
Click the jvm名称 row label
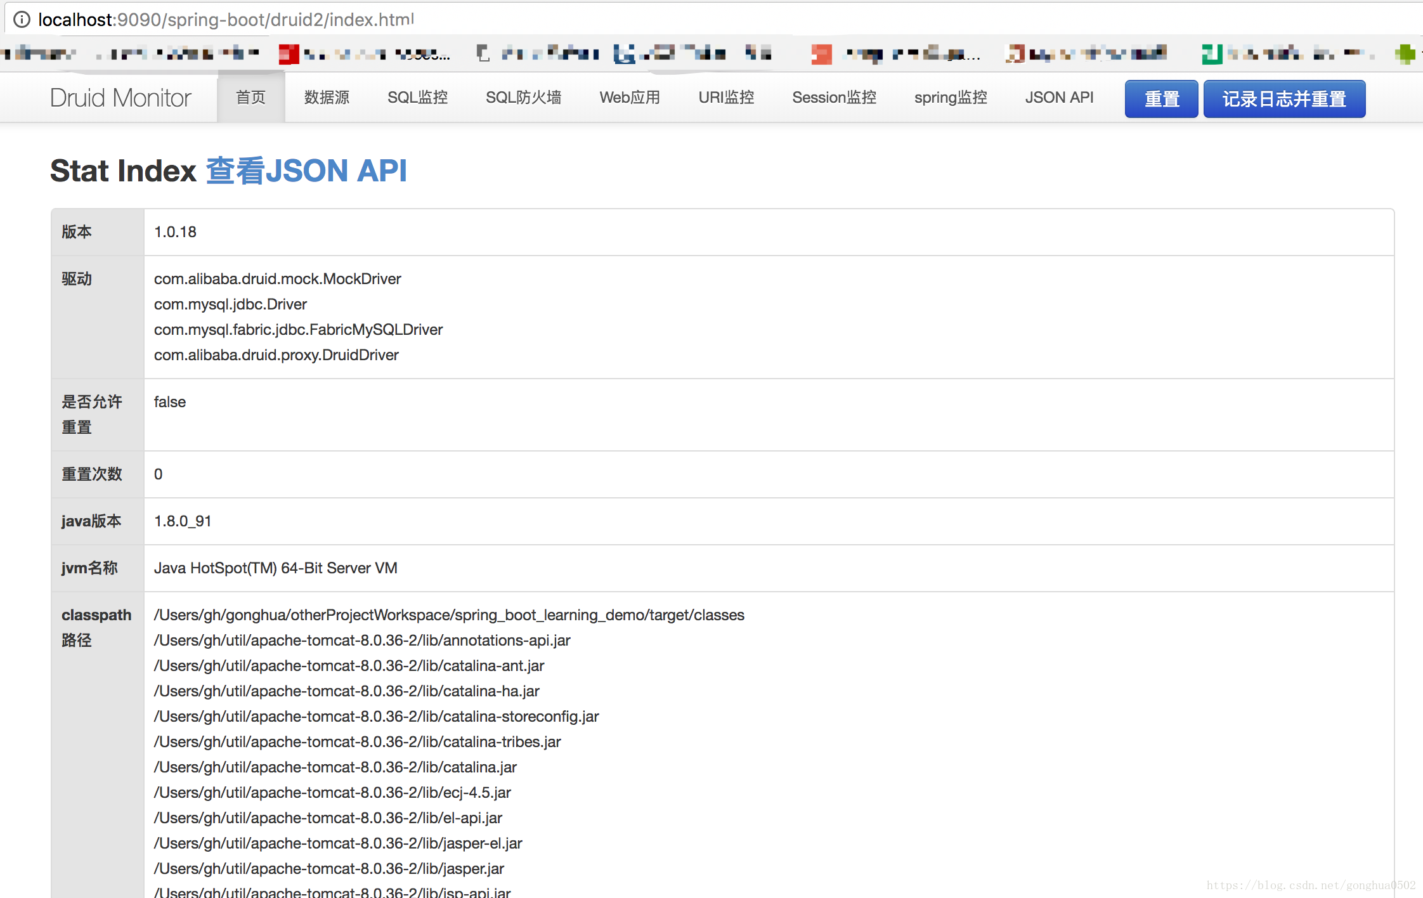tap(89, 568)
